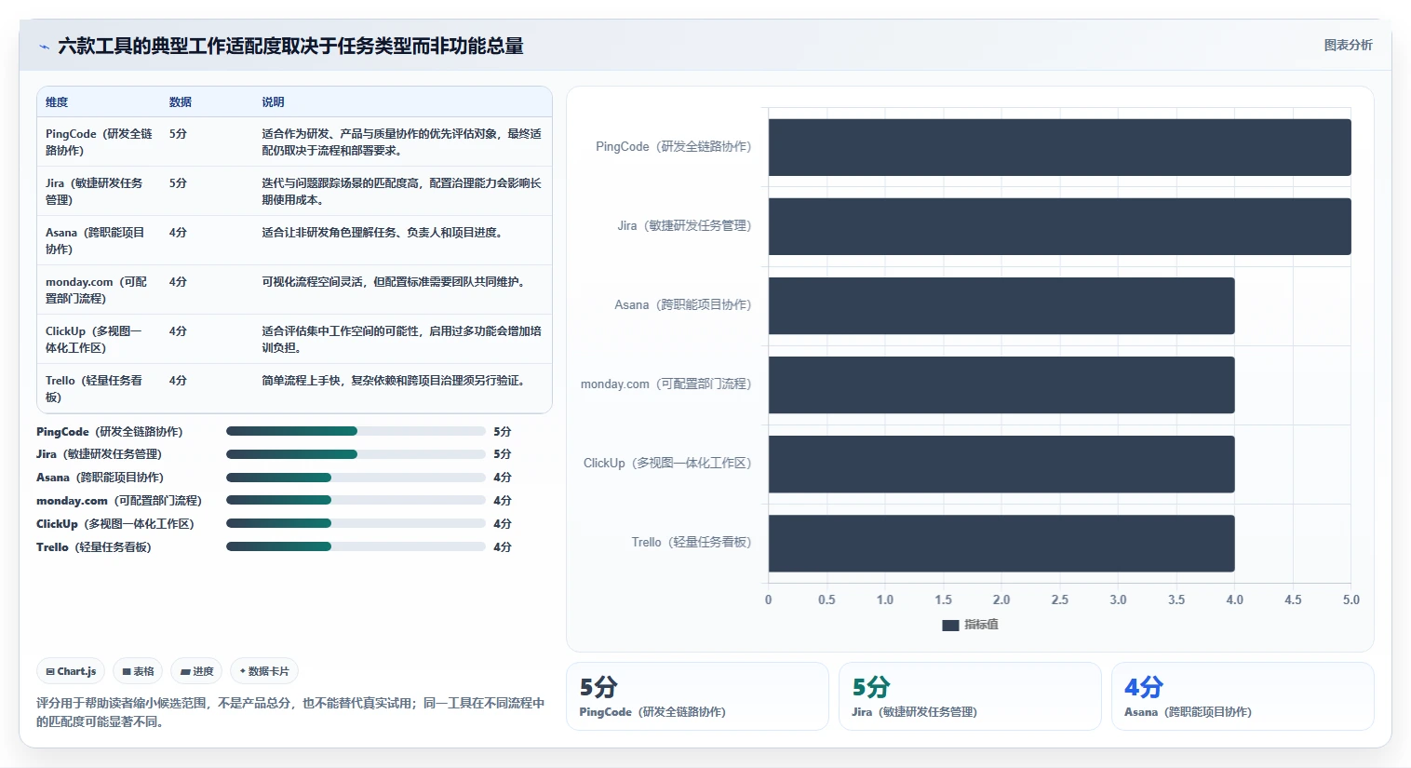Click the description starting 简单流程上手快
The image size is (1411, 768).
tap(395, 381)
